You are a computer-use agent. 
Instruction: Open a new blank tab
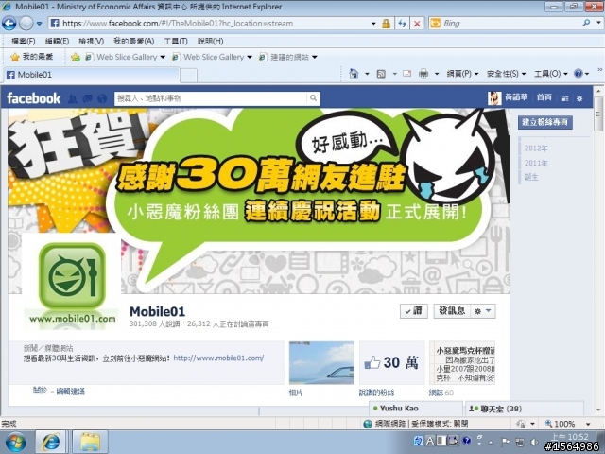tap(189, 76)
